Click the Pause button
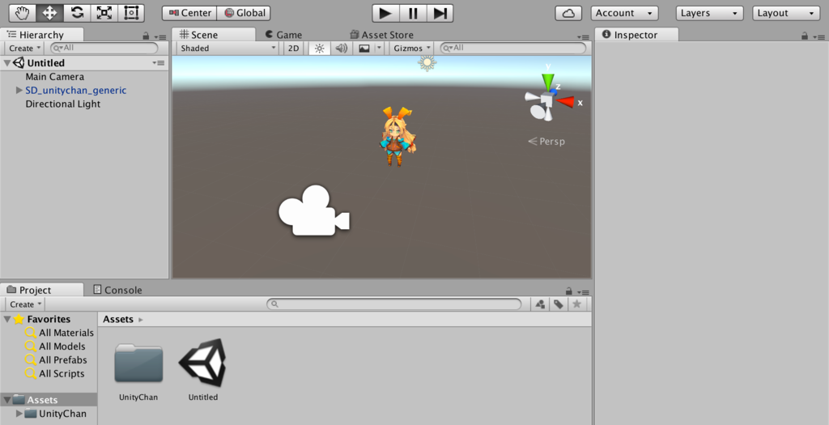Screen dimensions: 829x425 click(x=413, y=13)
